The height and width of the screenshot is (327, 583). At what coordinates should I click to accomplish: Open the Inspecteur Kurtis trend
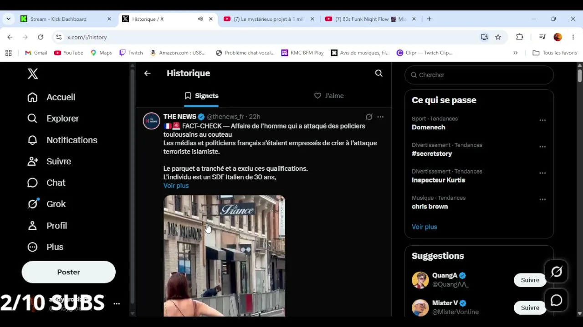click(x=438, y=180)
